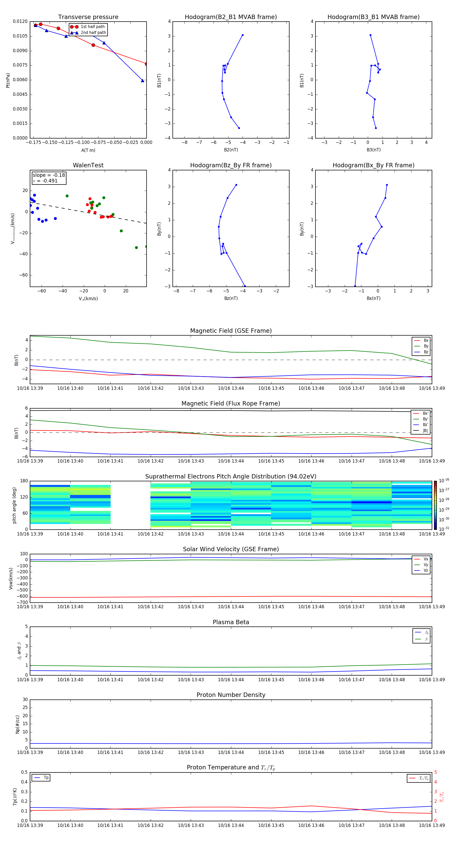Click the '0.0120' pressure y-axis tick
Image resolution: width=462 pixels, height=848 pixels.
point(20,21)
